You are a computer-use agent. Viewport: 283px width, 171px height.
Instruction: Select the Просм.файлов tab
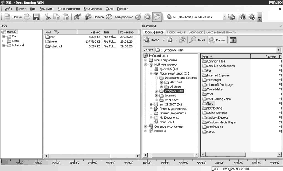(x=154, y=32)
